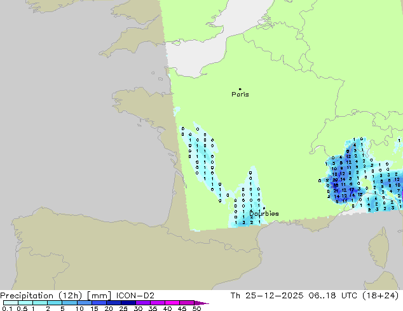This screenshot has width=403, height=311.
Task: Select legend swatch between 25 and 30
Action: [128, 303]
